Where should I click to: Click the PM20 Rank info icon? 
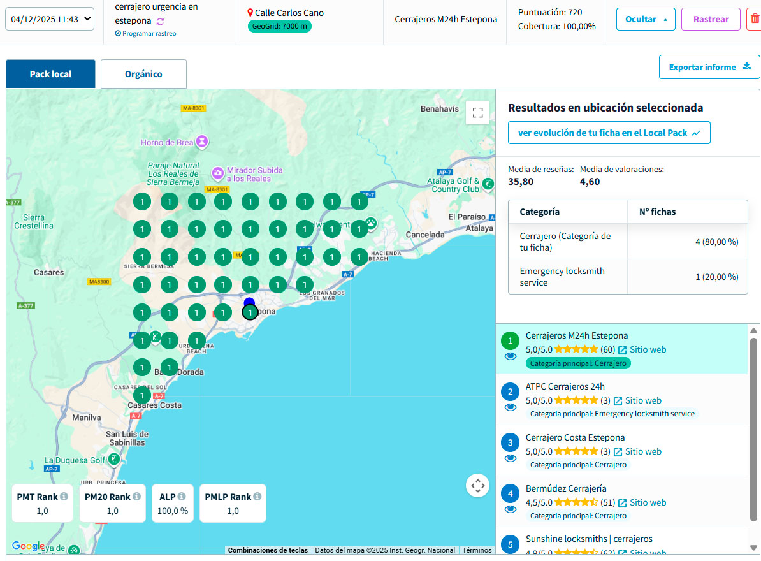pyautogui.click(x=136, y=497)
